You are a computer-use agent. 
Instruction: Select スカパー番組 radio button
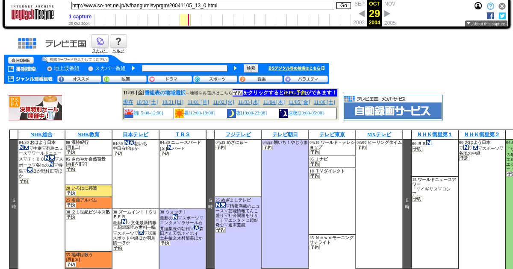pos(91,69)
